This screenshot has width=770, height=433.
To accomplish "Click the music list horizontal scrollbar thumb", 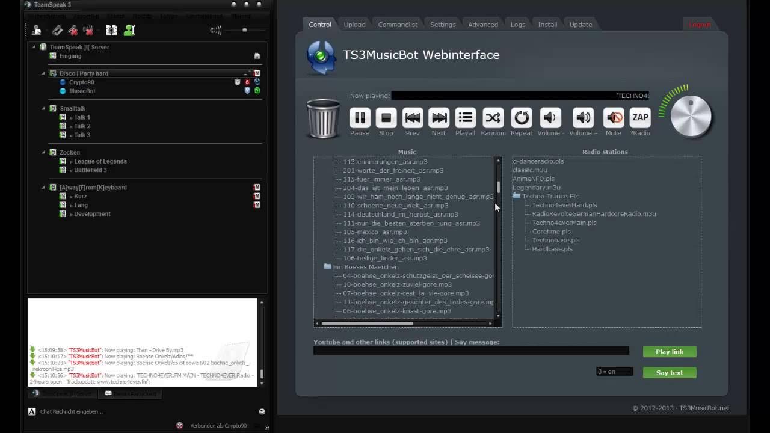I will [x=368, y=324].
